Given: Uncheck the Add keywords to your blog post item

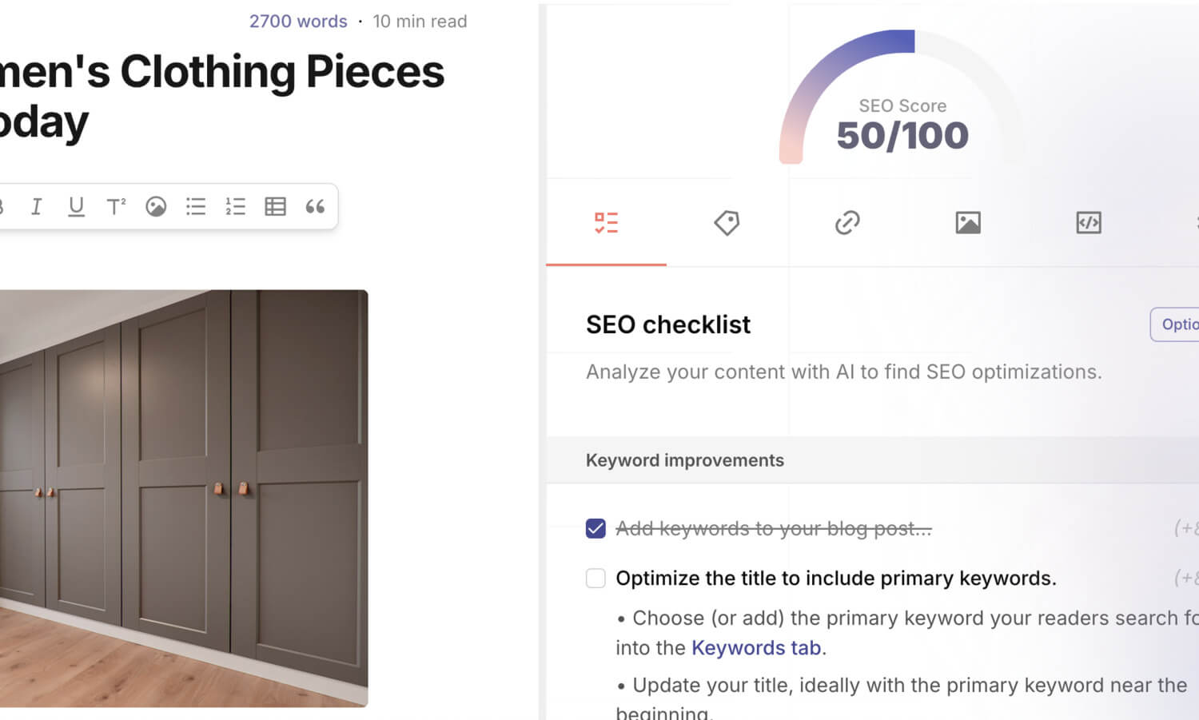Looking at the screenshot, I should [x=596, y=528].
